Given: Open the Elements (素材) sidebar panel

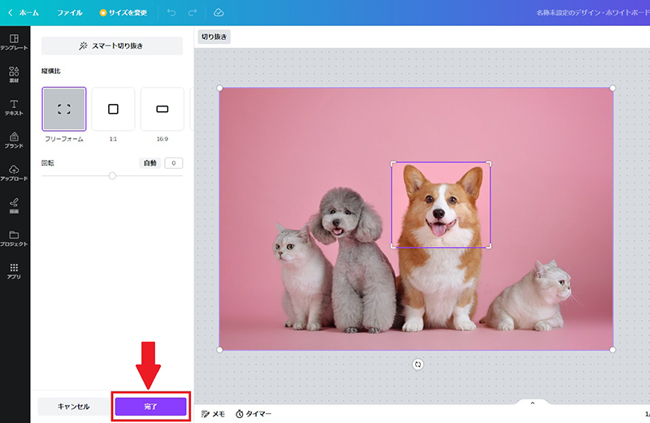Looking at the screenshot, I should [14, 75].
